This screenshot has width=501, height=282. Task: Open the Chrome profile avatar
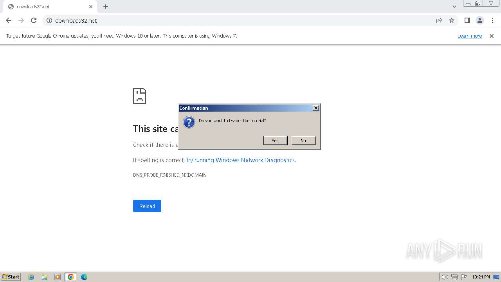coord(480,20)
